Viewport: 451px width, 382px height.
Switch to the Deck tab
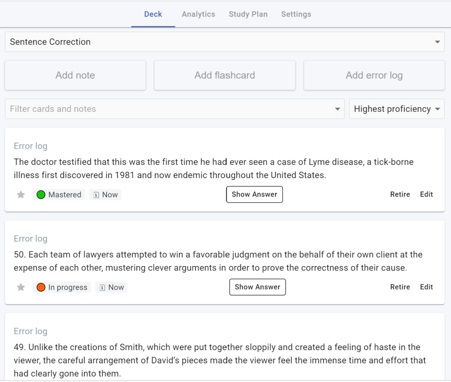click(x=153, y=15)
